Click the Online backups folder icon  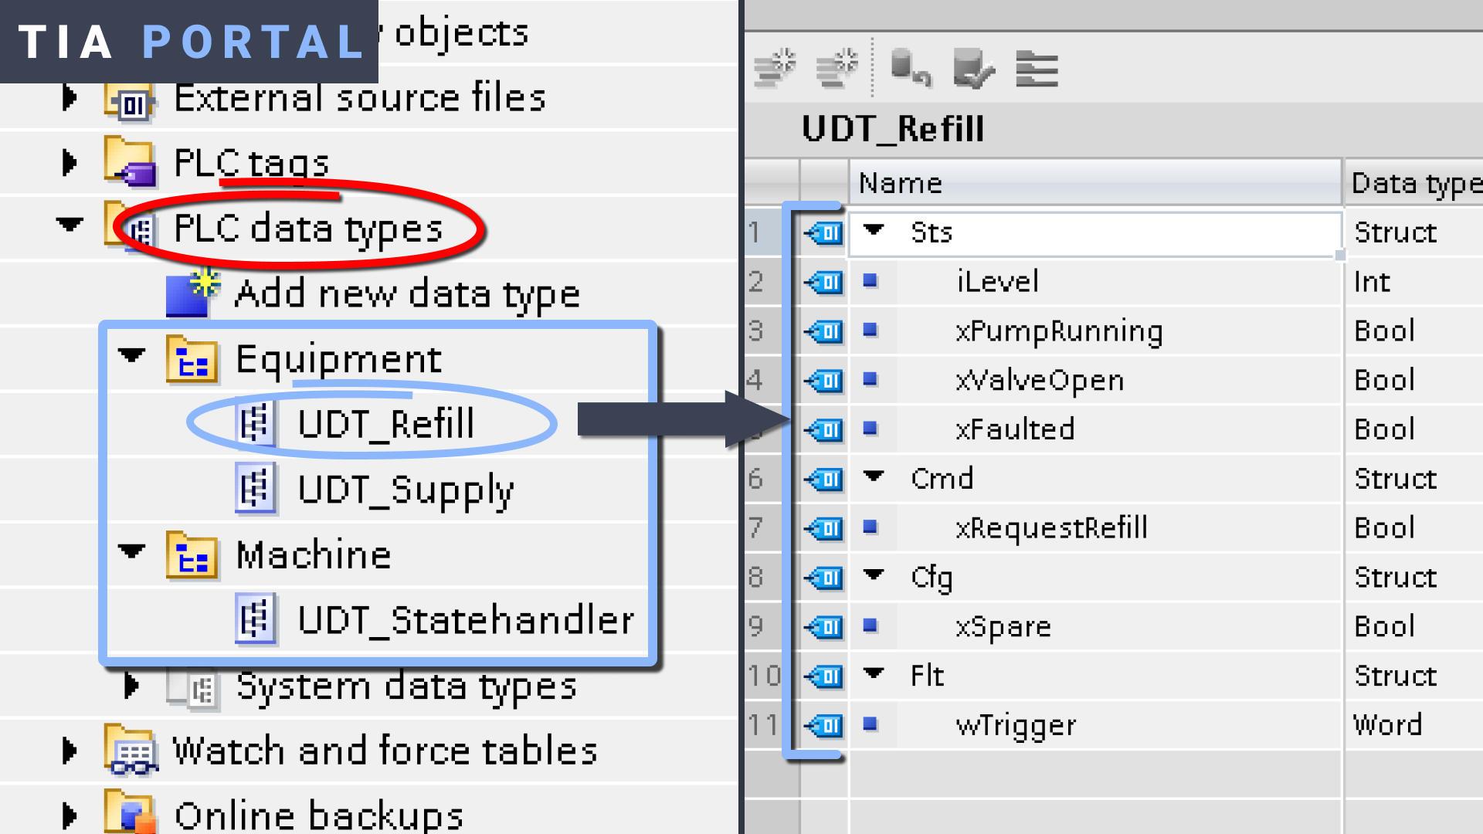pos(131,813)
